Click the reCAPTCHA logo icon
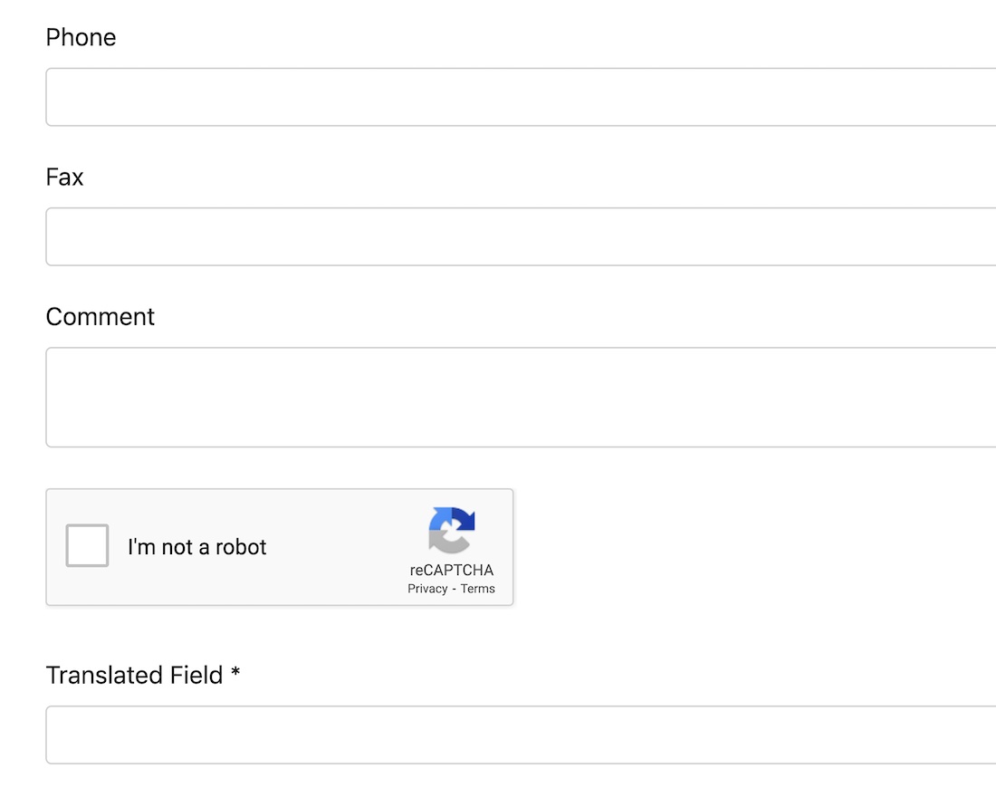This screenshot has height=797, width=996. point(451,530)
